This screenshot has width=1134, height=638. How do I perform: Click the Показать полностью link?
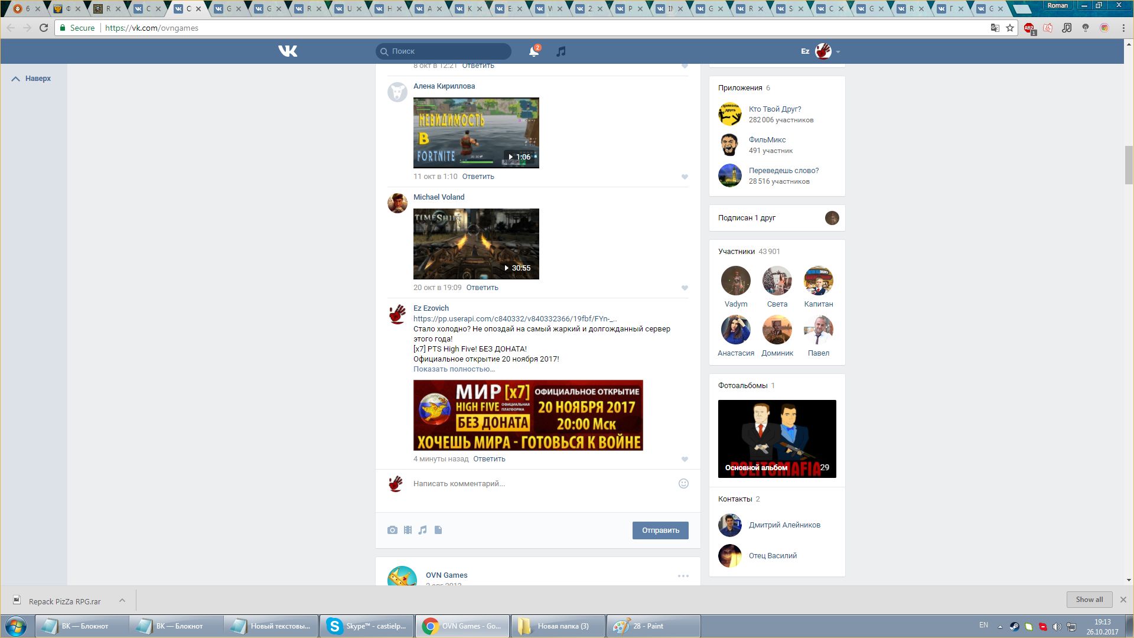pos(454,369)
